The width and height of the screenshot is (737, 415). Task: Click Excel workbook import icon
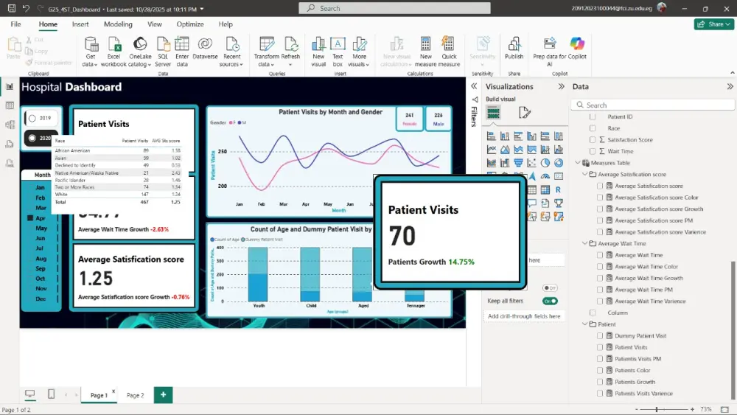click(113, 52)
